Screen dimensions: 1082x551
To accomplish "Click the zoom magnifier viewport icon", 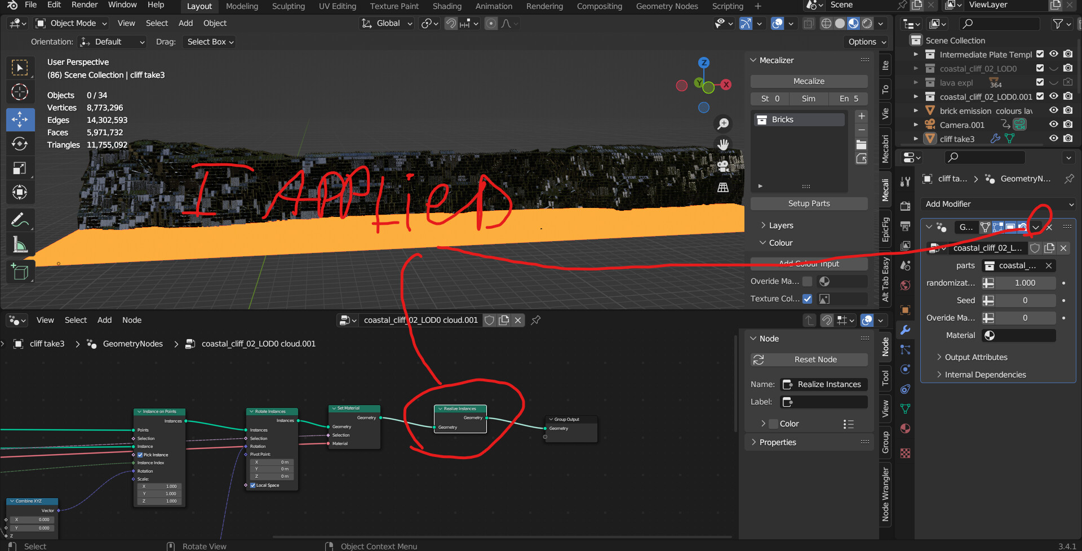I will pos(723,123).
